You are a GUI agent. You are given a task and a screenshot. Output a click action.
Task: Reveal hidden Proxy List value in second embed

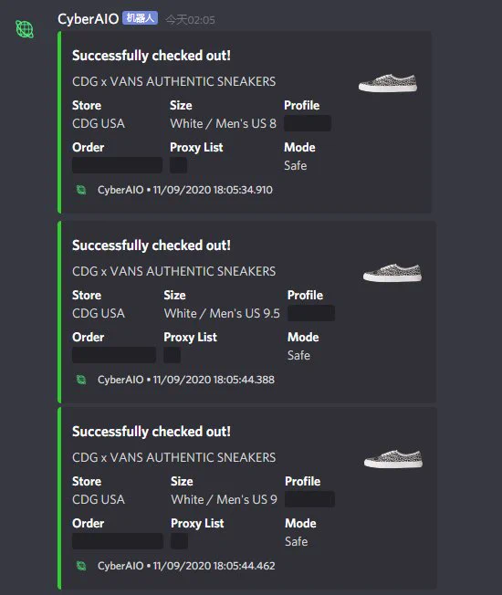pos(172,355)
